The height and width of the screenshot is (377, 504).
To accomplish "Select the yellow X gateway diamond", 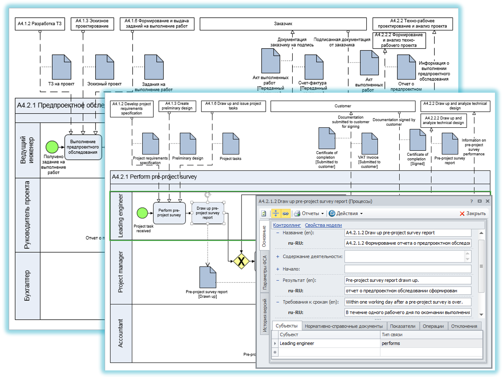I will tap(241, 261).
